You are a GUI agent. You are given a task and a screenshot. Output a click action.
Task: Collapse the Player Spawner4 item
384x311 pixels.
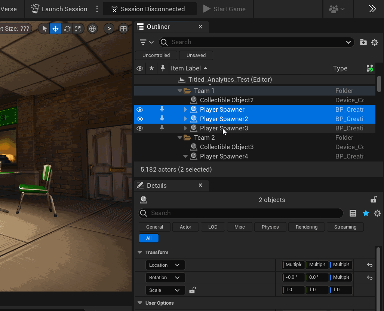(x=185, y=156)
